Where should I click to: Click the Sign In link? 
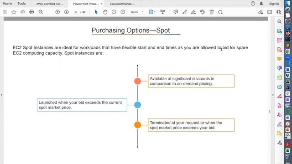274,4
